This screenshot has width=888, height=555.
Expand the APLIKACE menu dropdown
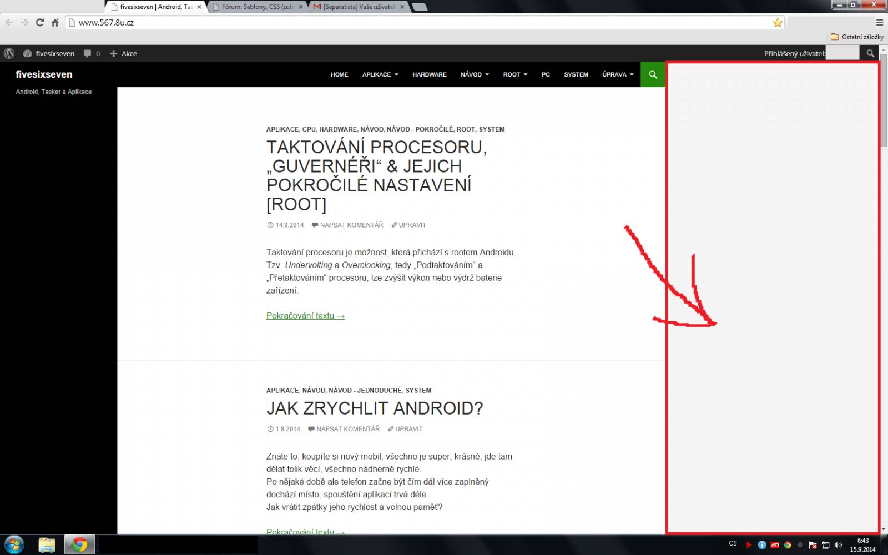point(380,74)
